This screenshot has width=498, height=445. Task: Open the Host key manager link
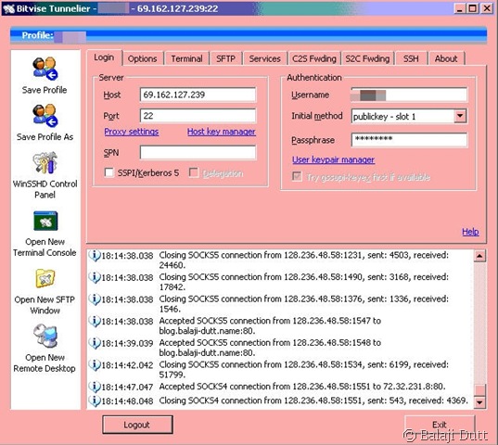click(x=222, y=132)
